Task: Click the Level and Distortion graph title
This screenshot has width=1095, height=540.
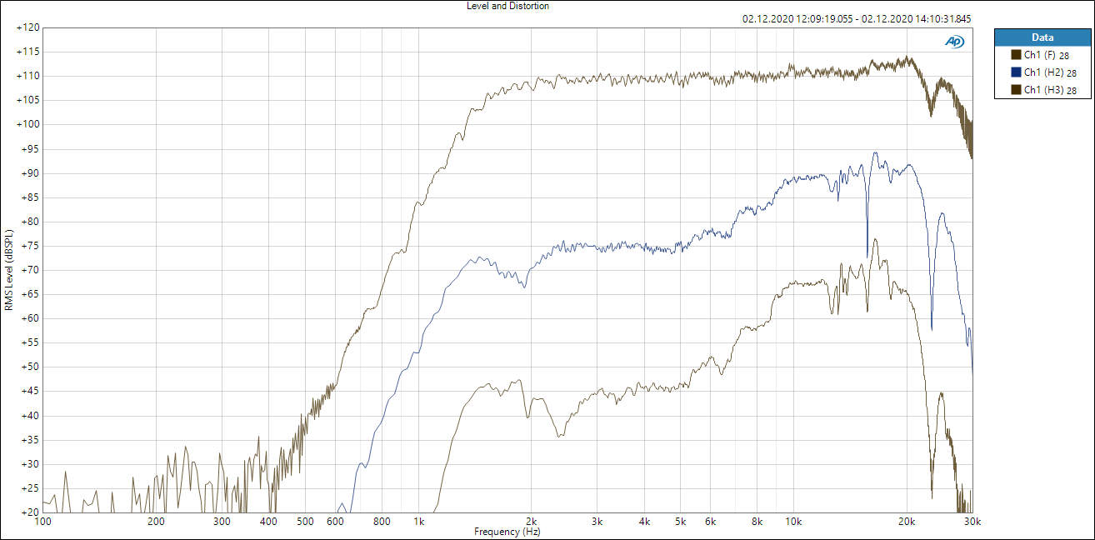Action: (x=507, y=6)
